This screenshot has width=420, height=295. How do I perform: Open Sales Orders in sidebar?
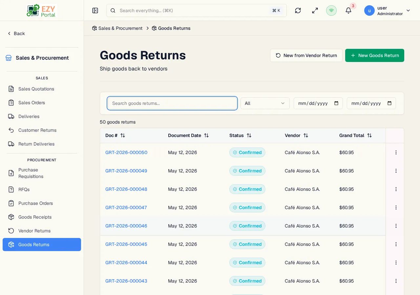point(42,103)
